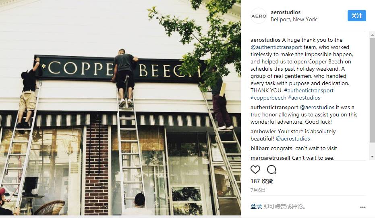Open the @authentictransport mention in the caption
The height and width of the screenshot is (218, 375).
276,47
